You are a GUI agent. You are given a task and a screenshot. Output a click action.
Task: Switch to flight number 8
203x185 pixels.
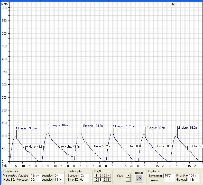[x=109, y=180]
